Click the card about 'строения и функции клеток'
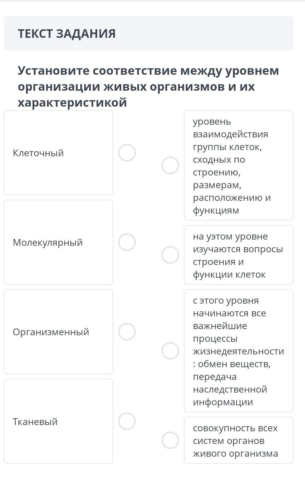Viewport: 305px width, 485px height. [x=239, y=255]
